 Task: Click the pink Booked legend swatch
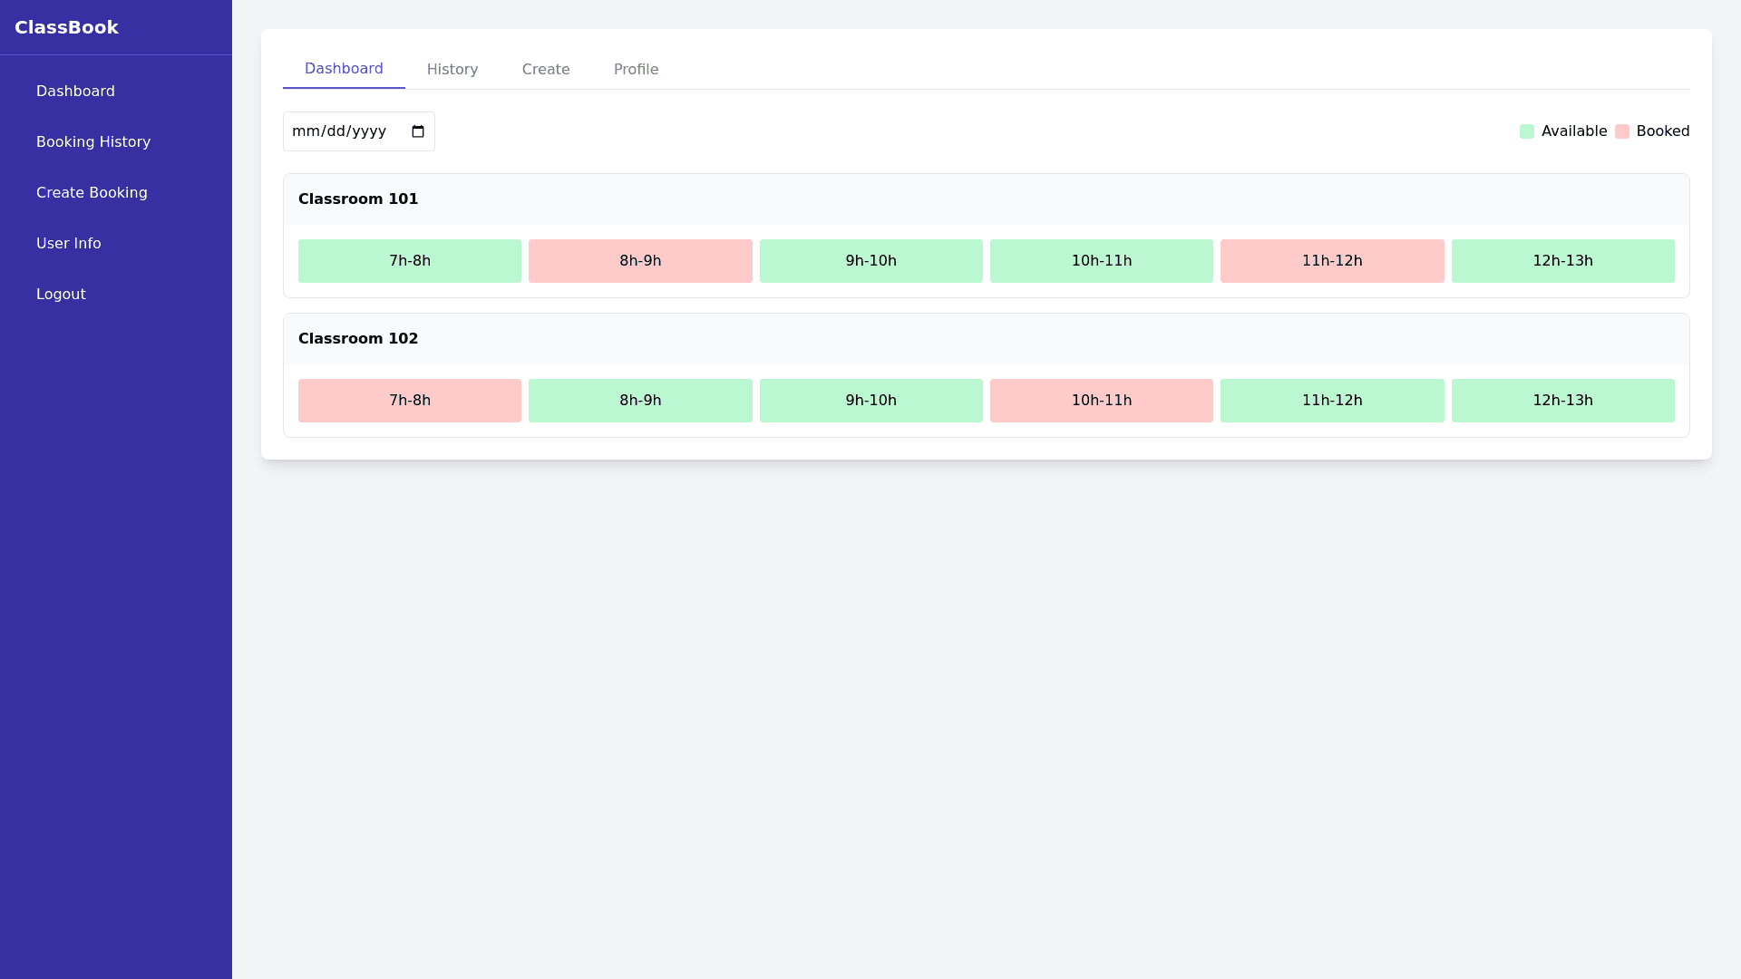pos(1622,131)
